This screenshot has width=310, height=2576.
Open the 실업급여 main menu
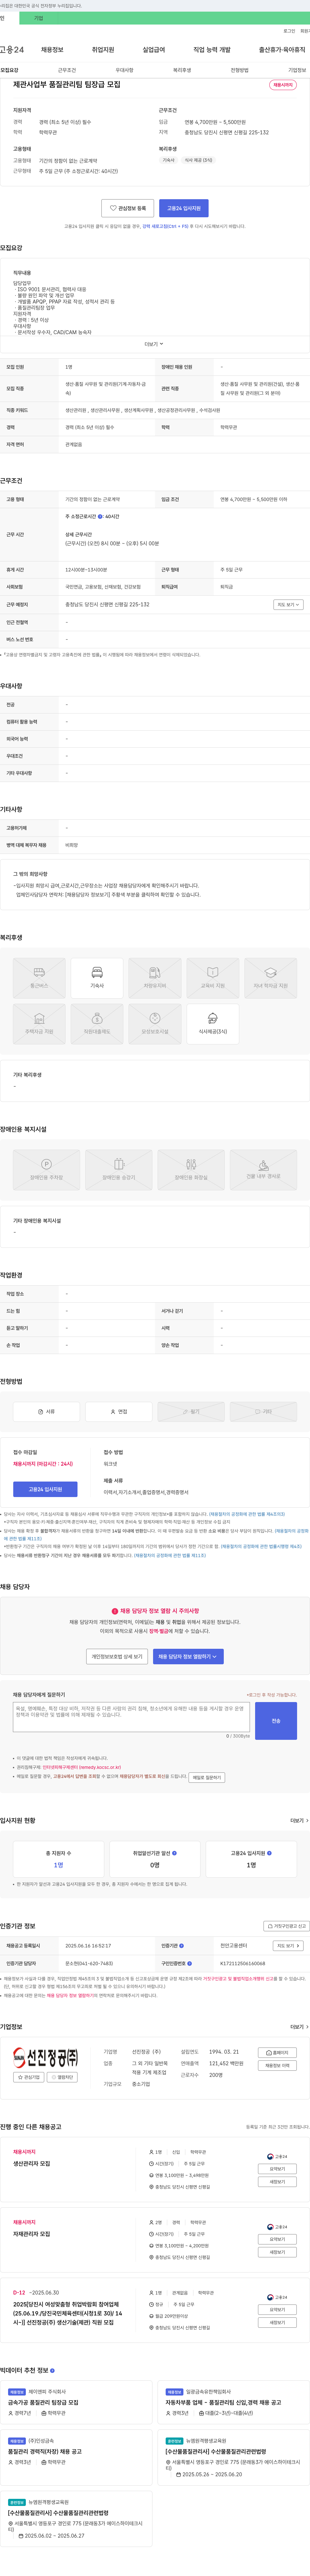click(x=154, y=50)
